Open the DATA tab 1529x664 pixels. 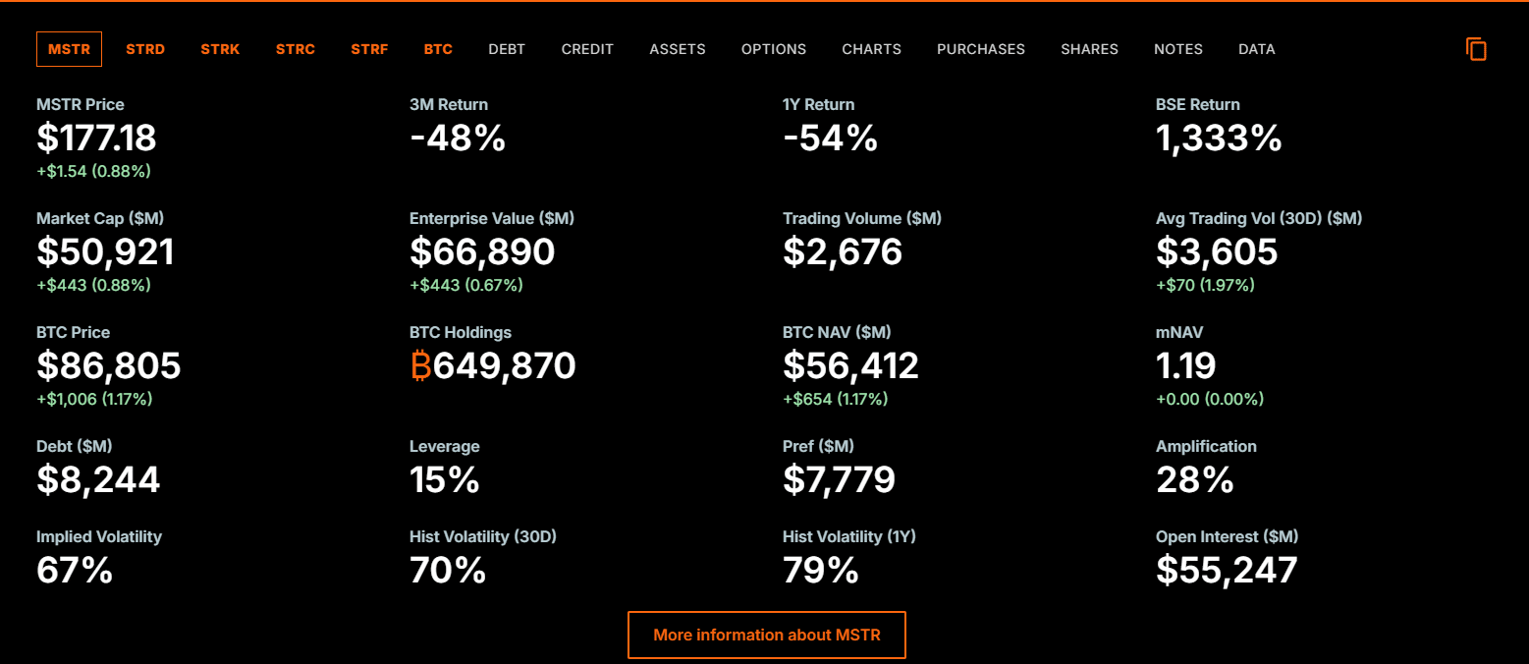tap(1257, 49)
